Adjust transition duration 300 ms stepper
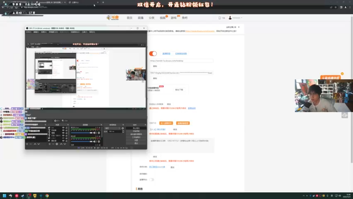Viewport: 353px width, 199px height. tap(123, 131)
